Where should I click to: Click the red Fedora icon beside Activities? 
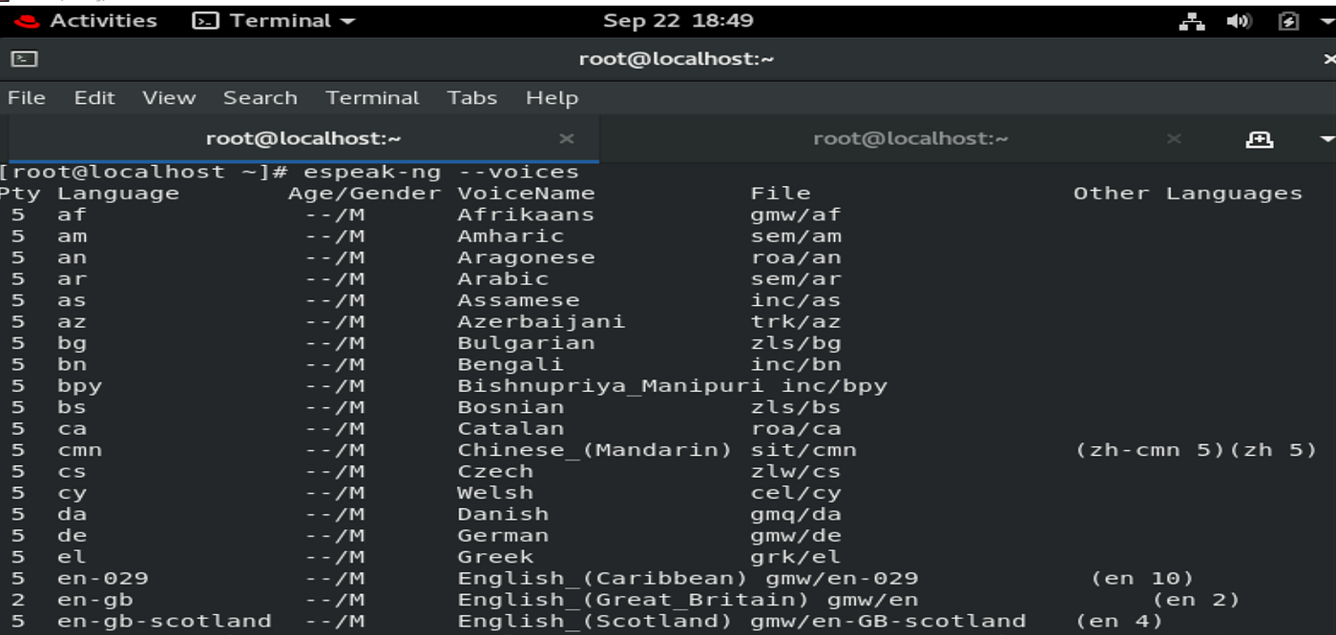[x=26, y=20]
